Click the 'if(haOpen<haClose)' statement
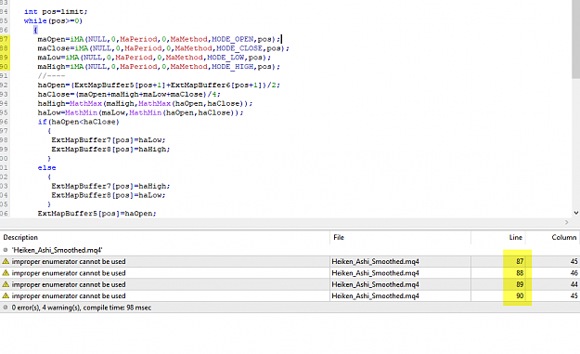The image size is (580, 354). 79,122
